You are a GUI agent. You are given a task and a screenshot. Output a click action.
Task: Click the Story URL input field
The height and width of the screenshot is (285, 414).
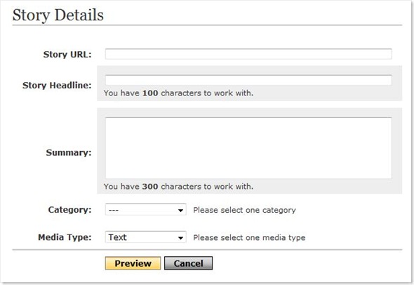pos(248,54)
